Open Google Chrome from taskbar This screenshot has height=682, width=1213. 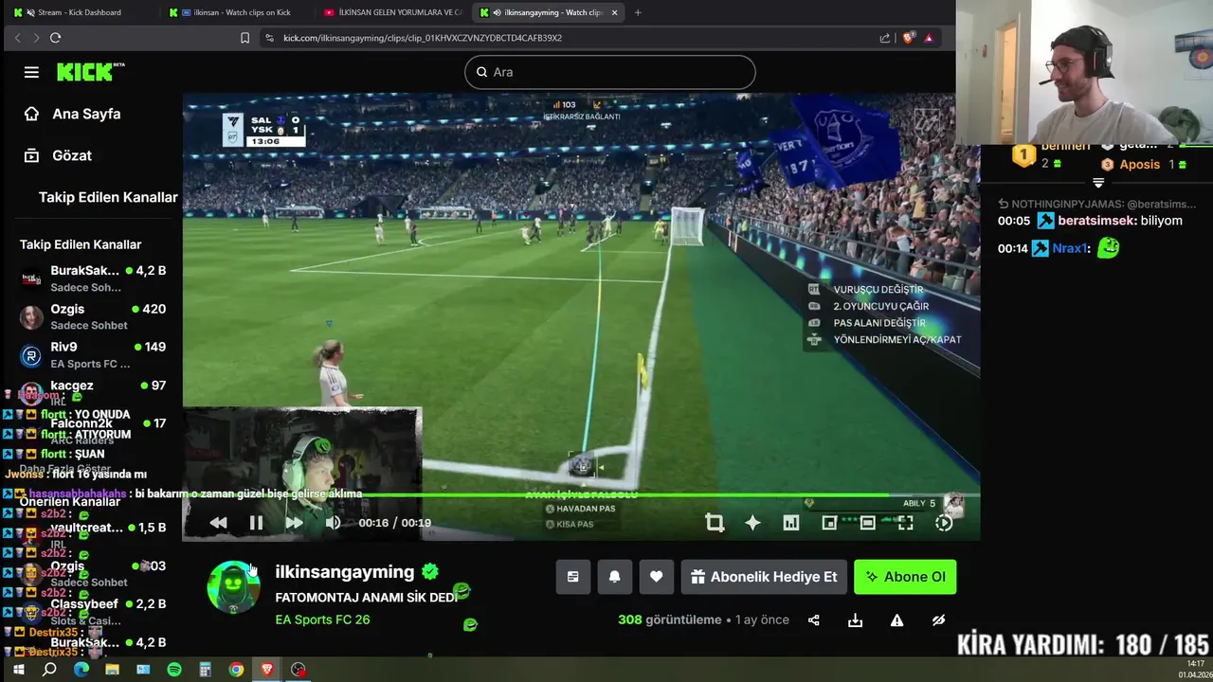(x=236, y=670)
